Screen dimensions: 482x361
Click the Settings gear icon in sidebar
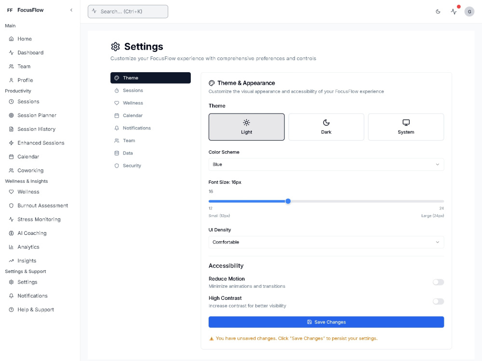(x=12, y=282)
